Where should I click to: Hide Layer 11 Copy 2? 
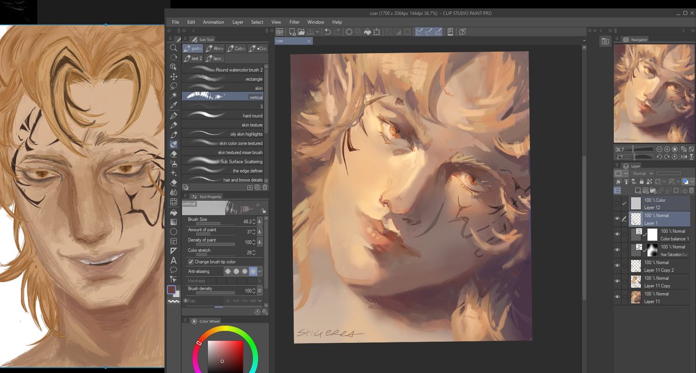(x=617, y=266)
